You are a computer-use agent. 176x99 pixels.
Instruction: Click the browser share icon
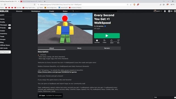click(131, 4)
